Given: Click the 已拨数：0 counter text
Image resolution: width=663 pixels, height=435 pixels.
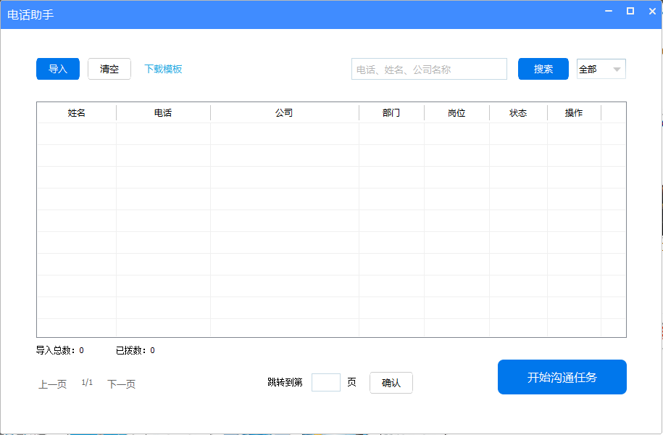Looking at the screenshot, I should [135, 350].
